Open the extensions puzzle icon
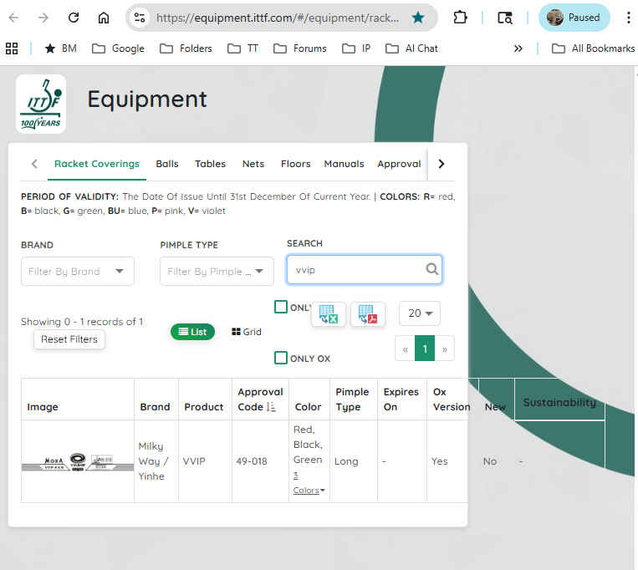Image resolution: width=638 pixels, height=570 pixels. coord(460,18)
